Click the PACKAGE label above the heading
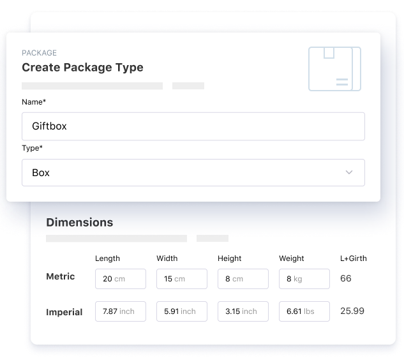 coord(39,53)
